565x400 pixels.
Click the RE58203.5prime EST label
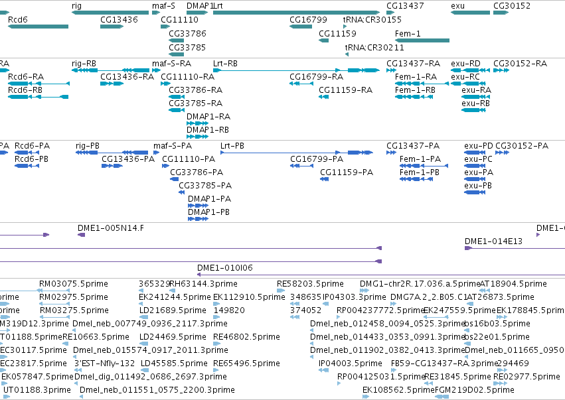point(310,284)
